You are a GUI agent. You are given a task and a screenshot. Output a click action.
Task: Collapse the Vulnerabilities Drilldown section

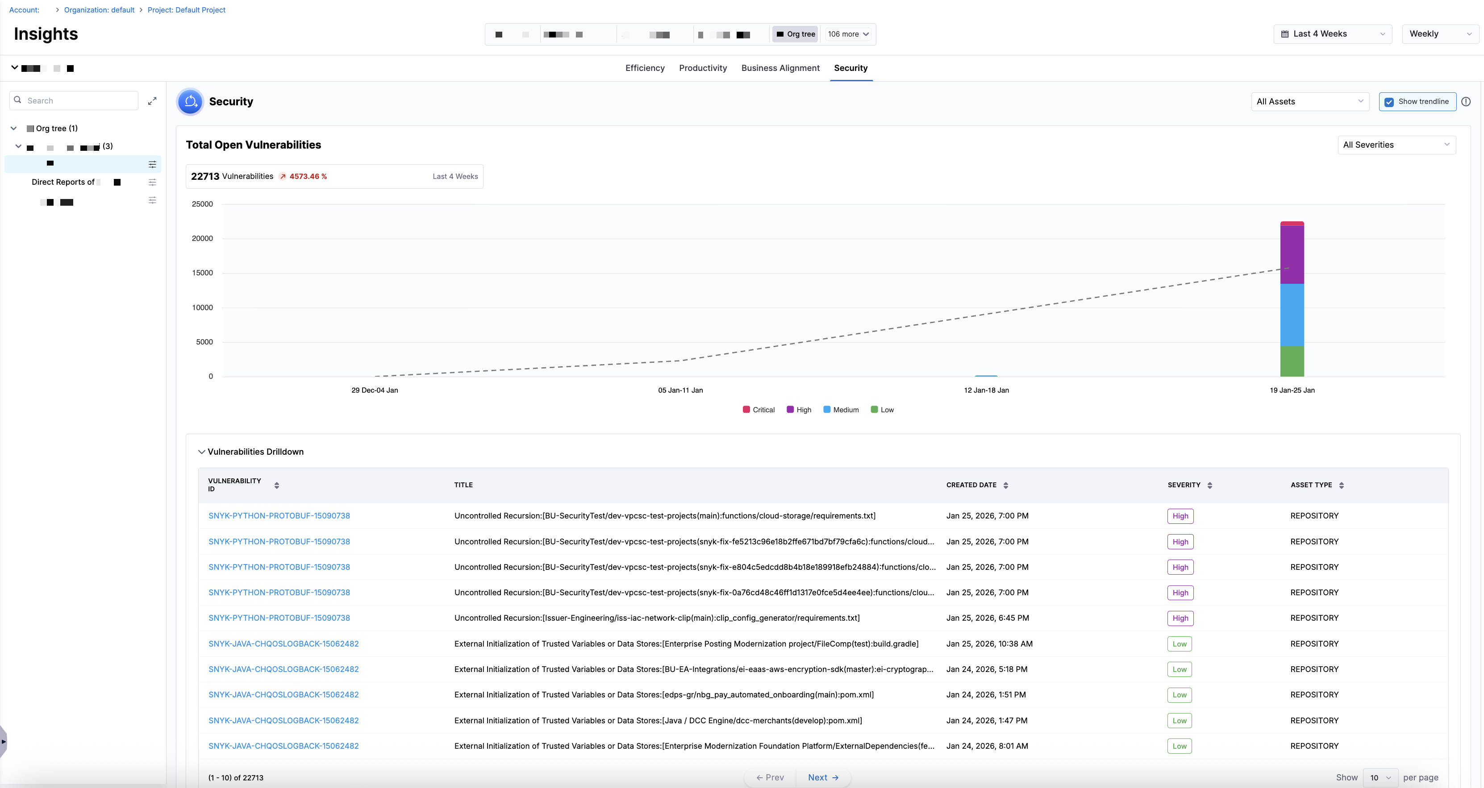(202, 452)
